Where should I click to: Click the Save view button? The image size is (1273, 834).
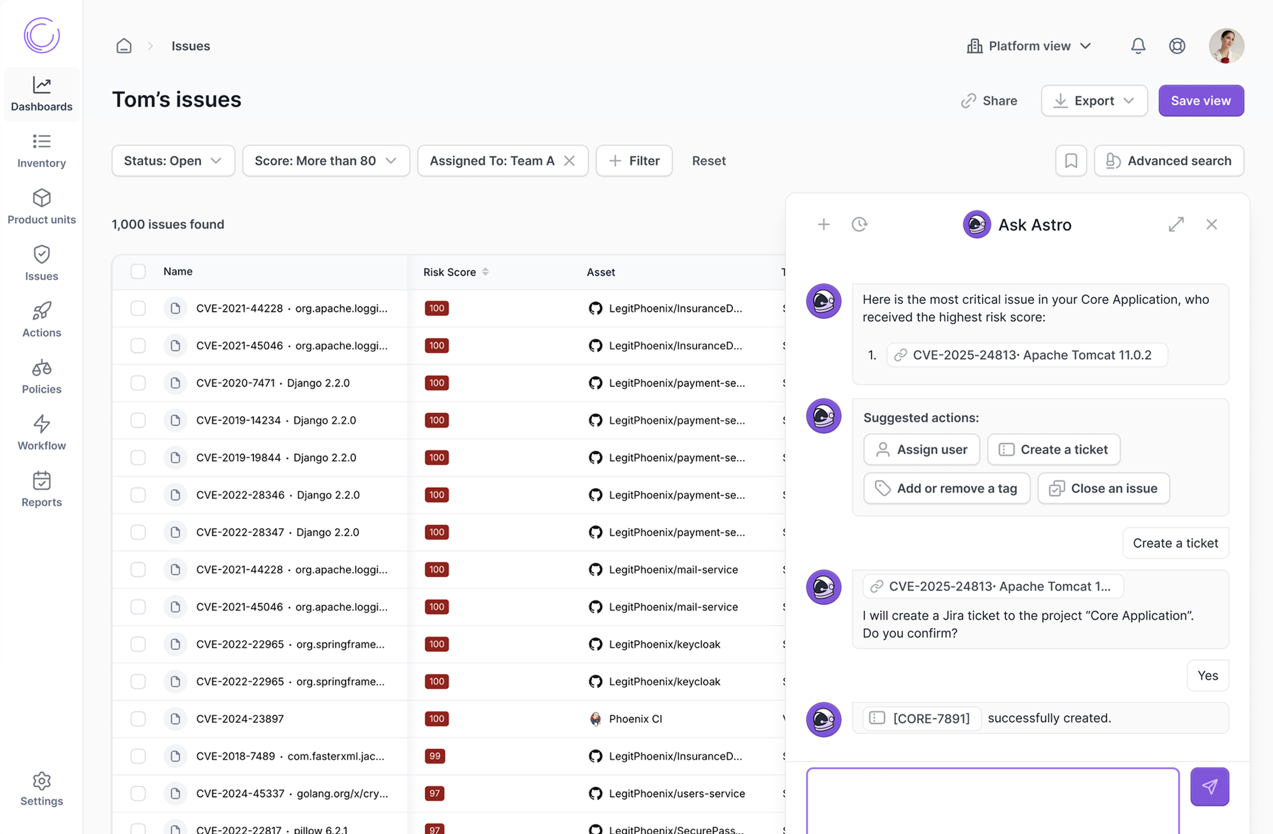coord(1201,100)
